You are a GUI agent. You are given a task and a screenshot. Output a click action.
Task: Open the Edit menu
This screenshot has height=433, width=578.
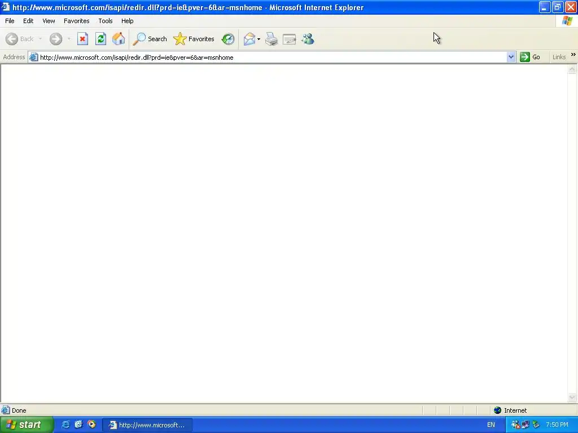(28, 21)
